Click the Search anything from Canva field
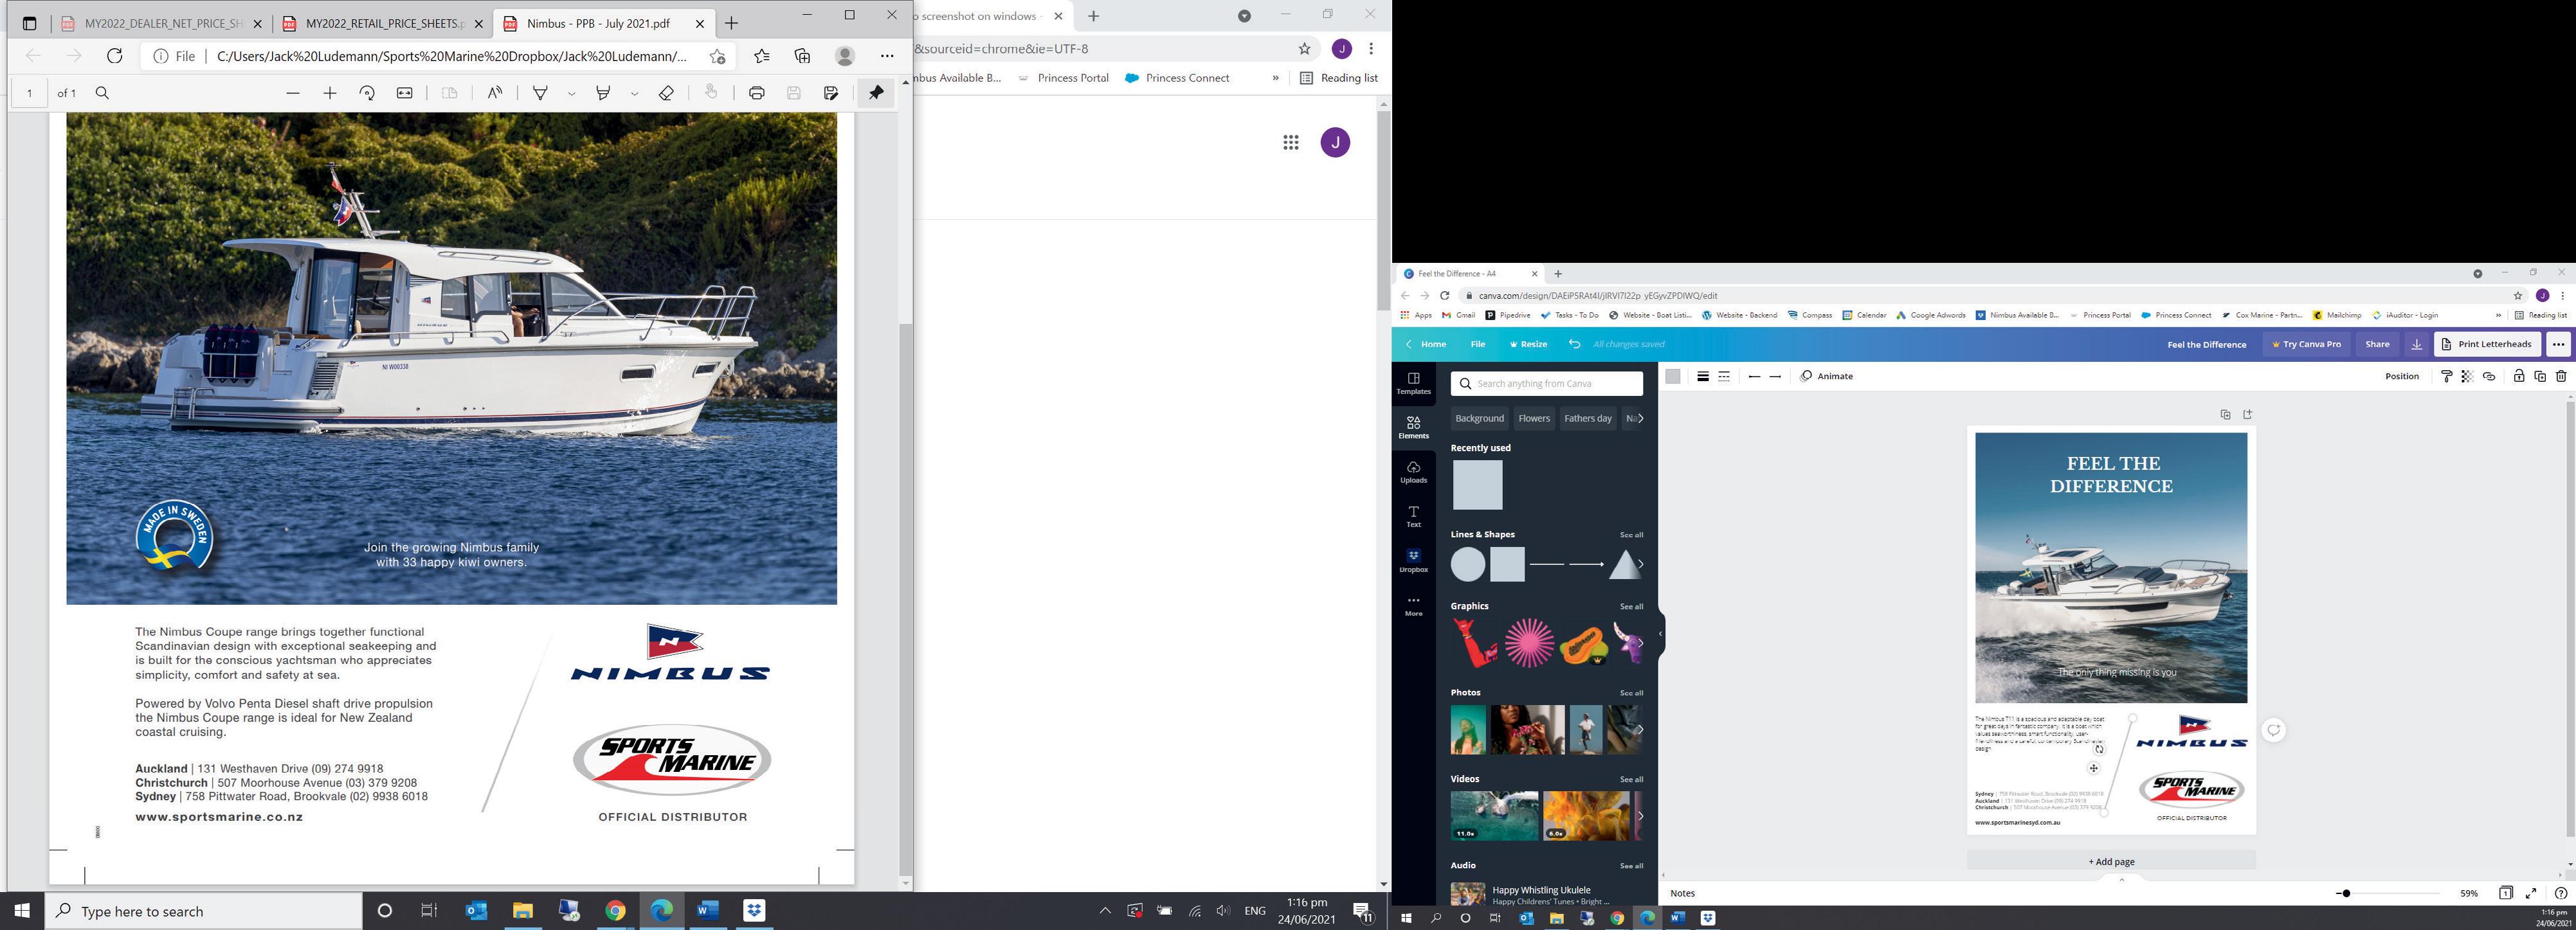 [1546, 383]
